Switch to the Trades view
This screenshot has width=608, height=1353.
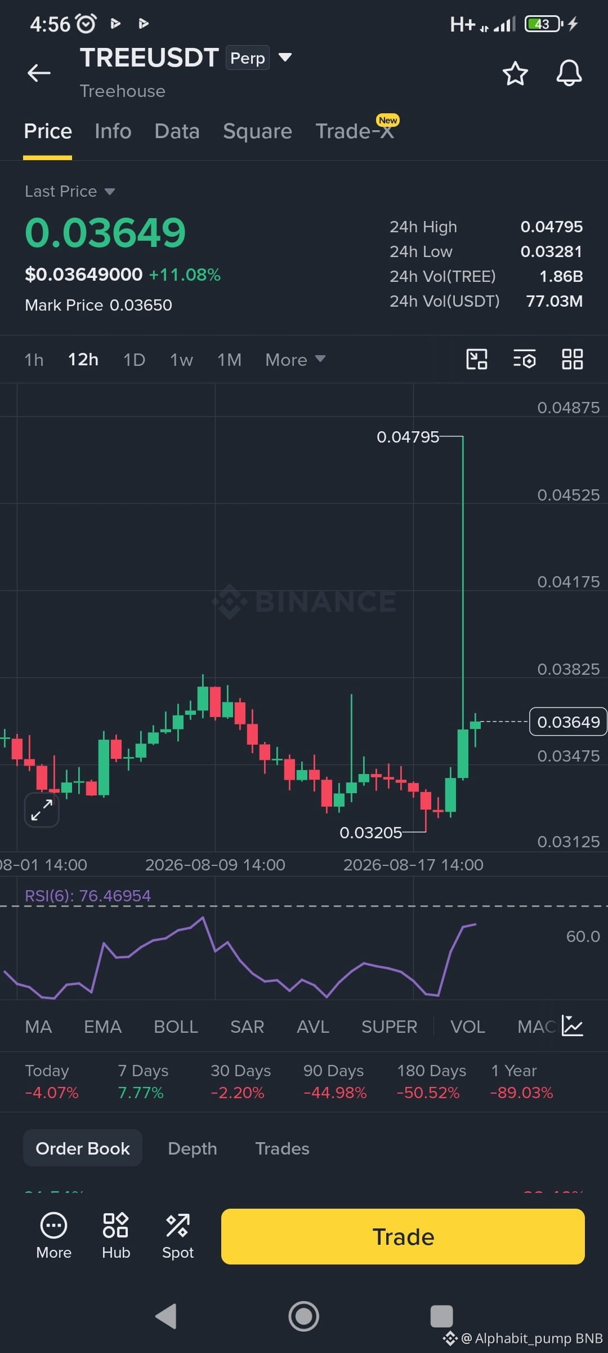tap(283, 1148)
